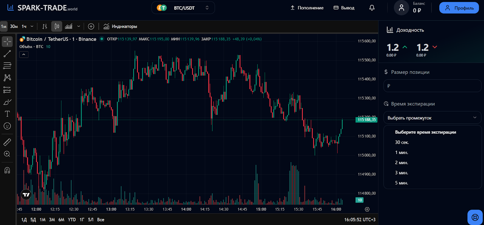
Task: Add a symbol to compare
Action: pos(91,27)
